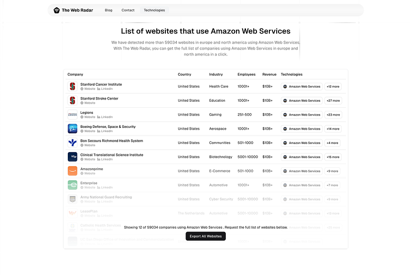
Task: Expand '+12 more' technologies for Stanford Cancer Institute
Action: point(333,86)
